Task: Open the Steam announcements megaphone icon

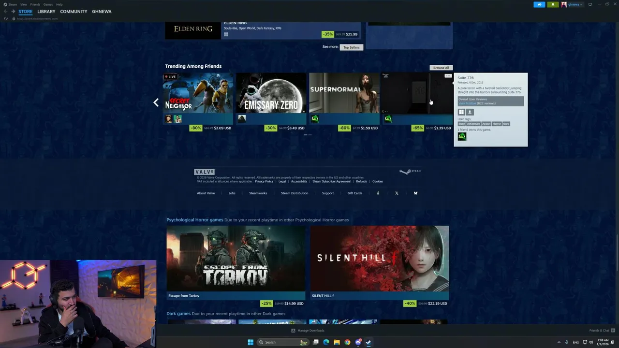Action: point(539,4)
